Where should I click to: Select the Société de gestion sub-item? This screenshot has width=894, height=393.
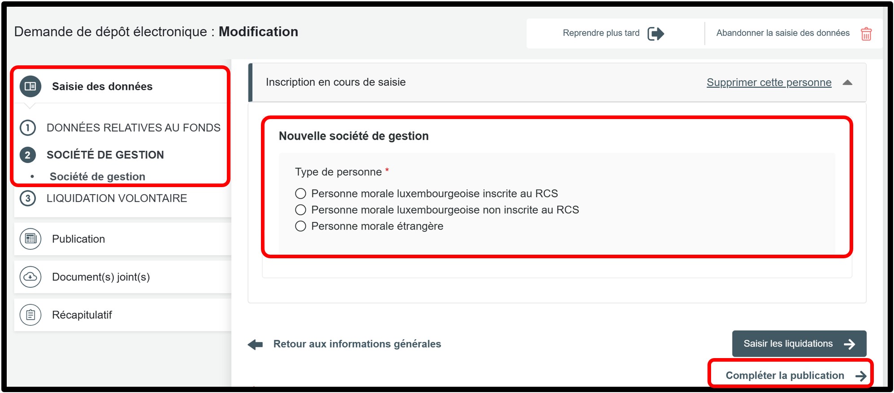point(97,177)
